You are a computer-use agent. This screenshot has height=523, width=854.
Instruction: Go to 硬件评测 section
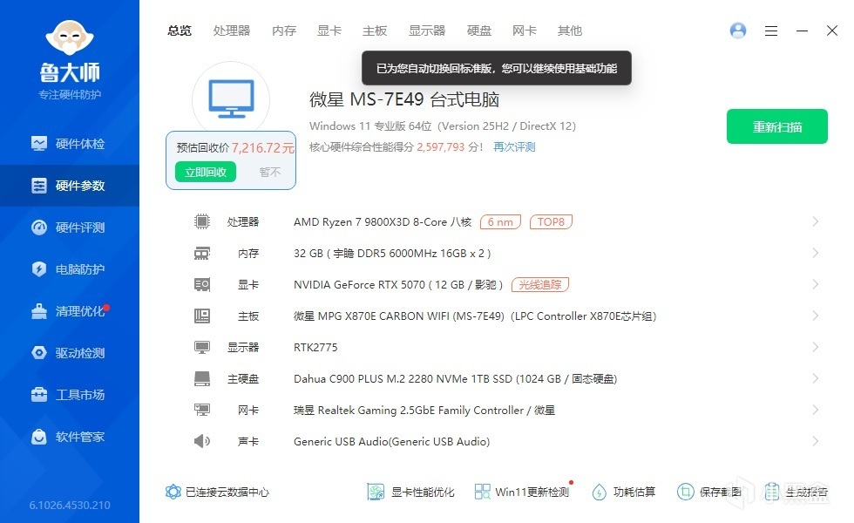[x=69, y=228]
